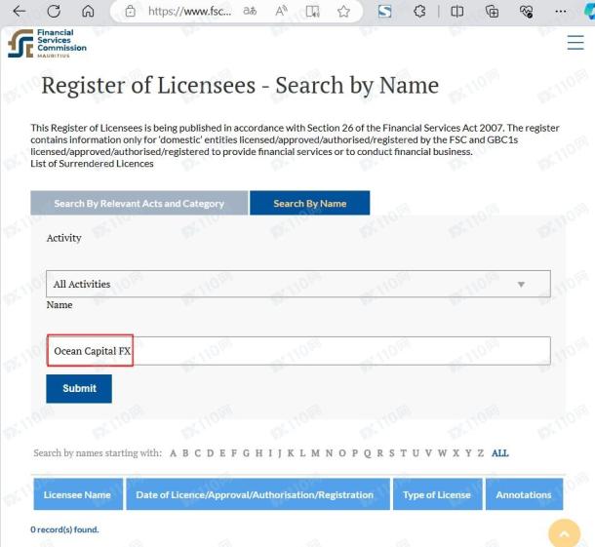Go back to the previous page
Viewport: 595px width, 547px height.
coord(19,12)
